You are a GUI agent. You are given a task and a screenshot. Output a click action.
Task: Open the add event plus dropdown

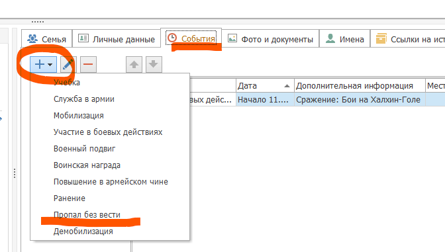tap(44, 64)
